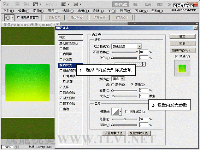Toggle 滚动所有窗口 checkbox
200x150 pixels.
click(19, 17)
